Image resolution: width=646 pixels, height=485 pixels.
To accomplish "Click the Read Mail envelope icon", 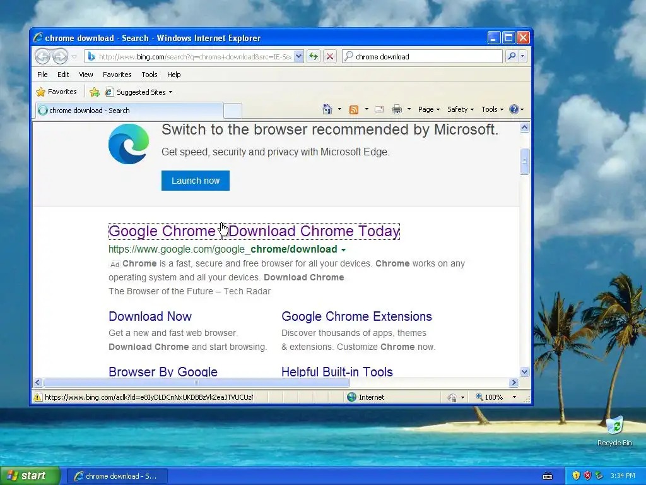I will tap(379, 109).
